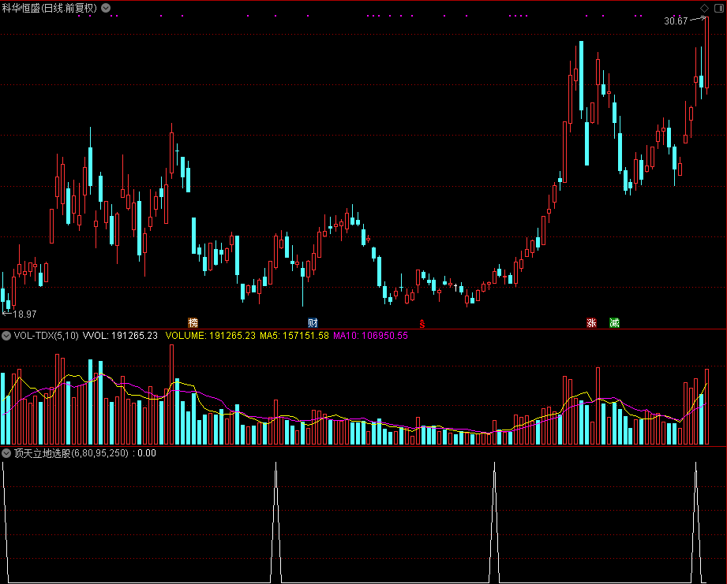The image size is (727, 584).
Task: Click the 30.67 high price label
Action: [x=676, y=20]
